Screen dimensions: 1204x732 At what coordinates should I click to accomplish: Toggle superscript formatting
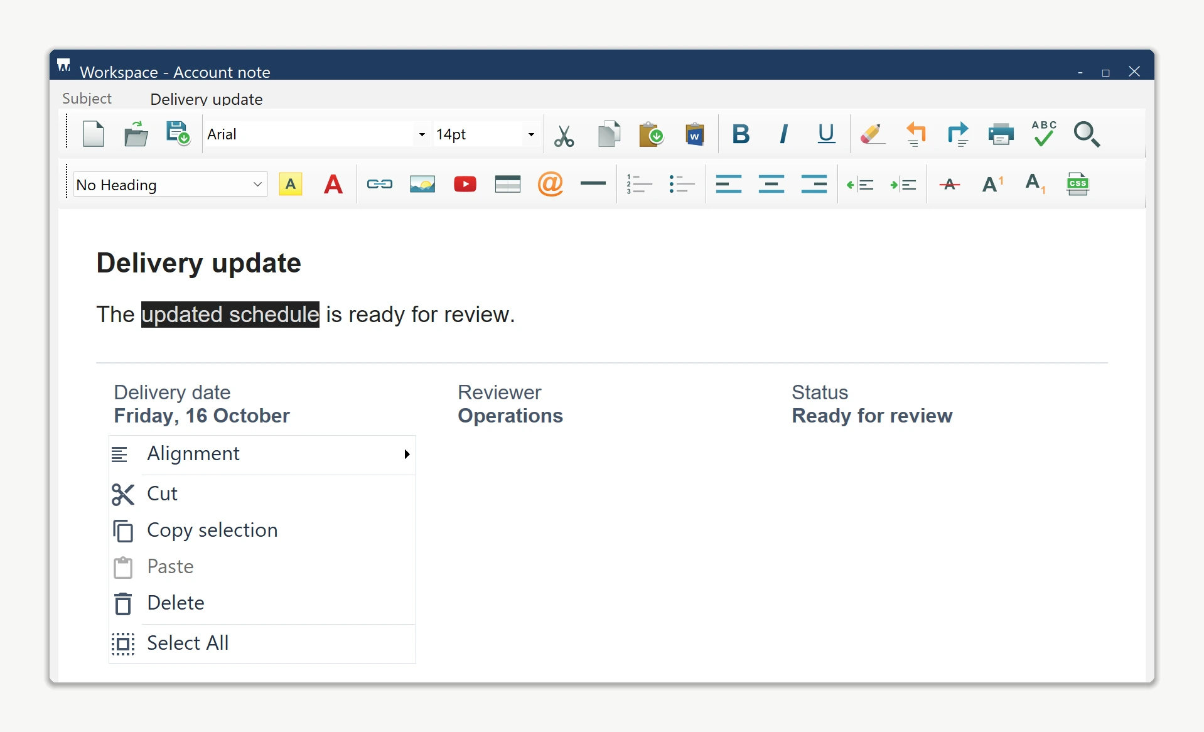click(x=992, y=184)
